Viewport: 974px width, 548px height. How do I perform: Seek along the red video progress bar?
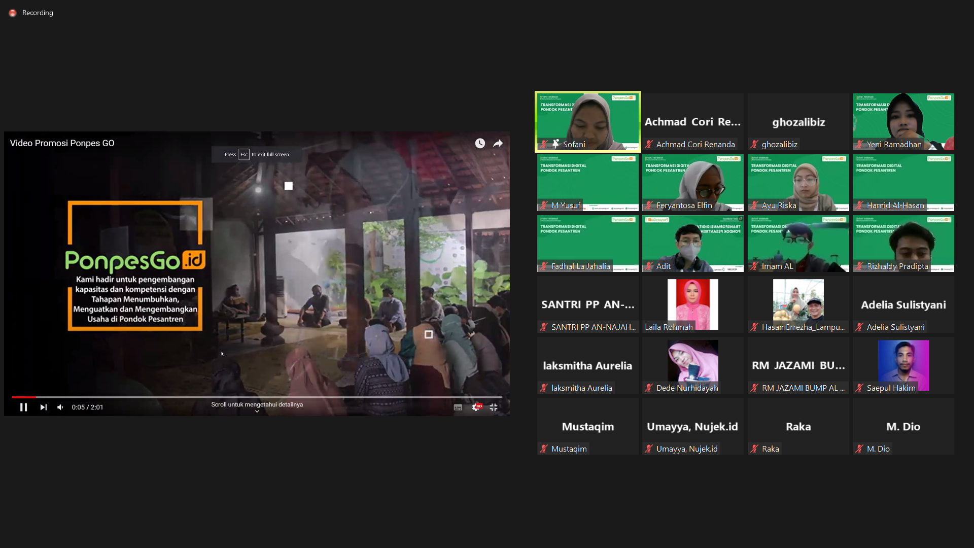point(257,397)
